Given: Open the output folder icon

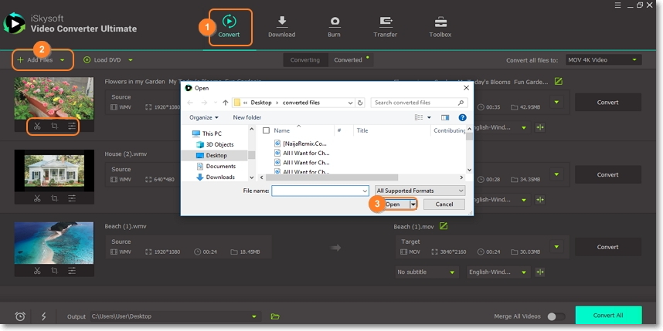Looking at the screenshot, I should coord(275,316).
